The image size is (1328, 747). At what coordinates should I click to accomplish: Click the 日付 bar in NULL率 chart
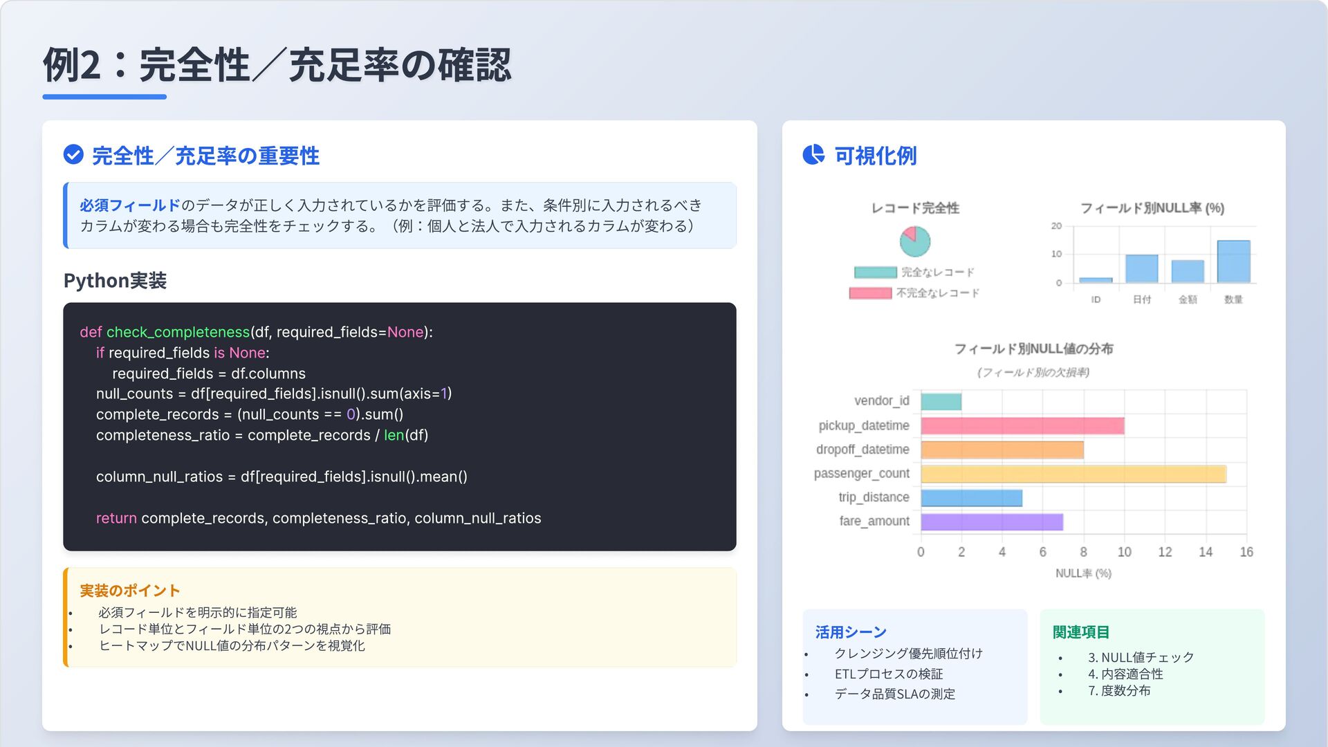1142,268
